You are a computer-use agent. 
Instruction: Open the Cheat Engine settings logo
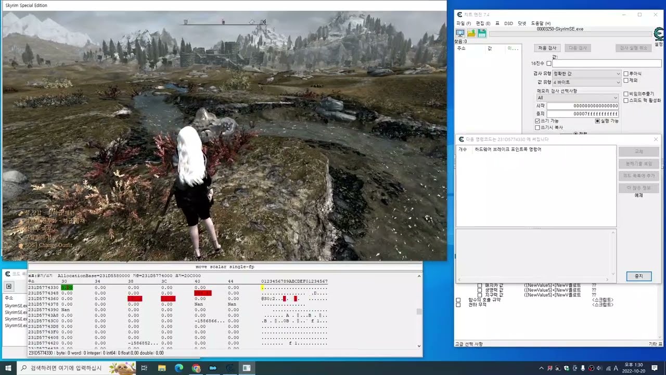(x=658, y=35)
